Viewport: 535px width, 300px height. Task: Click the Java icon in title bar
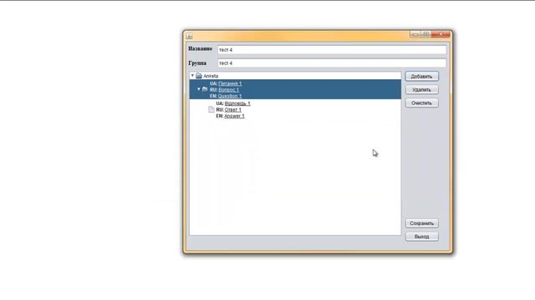point(190,36)
